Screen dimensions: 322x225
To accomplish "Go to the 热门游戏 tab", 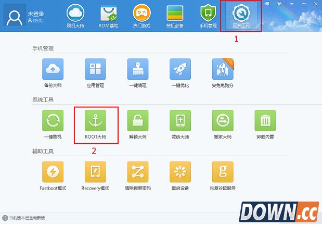I will pyautogui.click(x=142, y=16).
